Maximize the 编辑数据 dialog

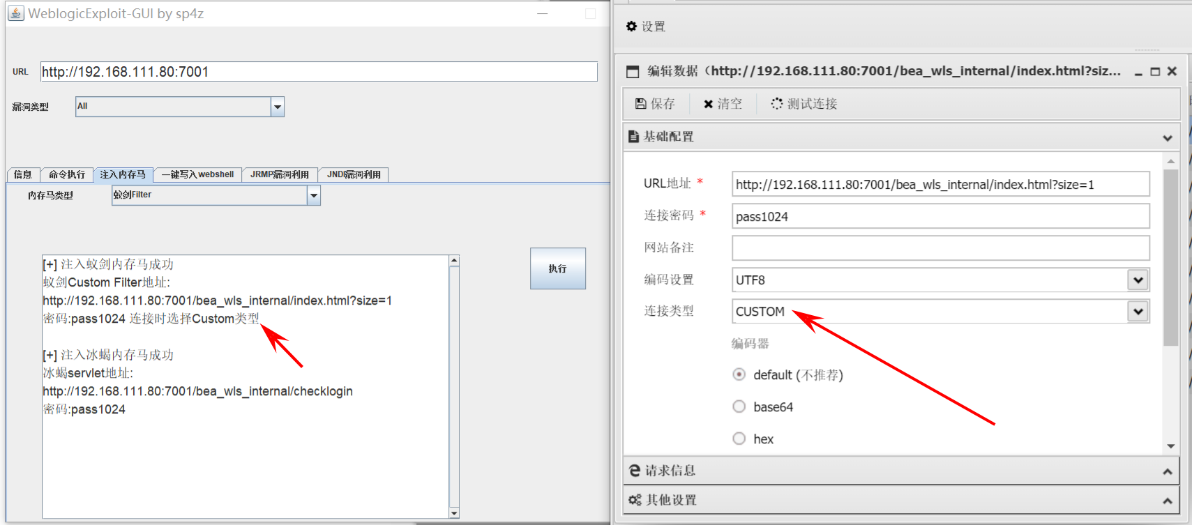(1155, 72)
